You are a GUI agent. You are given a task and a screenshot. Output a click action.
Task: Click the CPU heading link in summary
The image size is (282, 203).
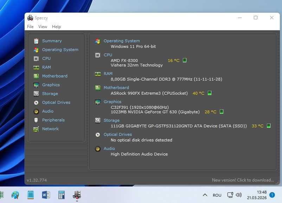click(x=108, y=55)
